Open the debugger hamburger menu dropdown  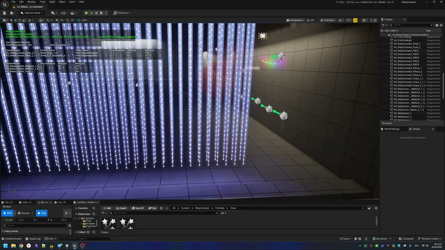click(67, 213)
